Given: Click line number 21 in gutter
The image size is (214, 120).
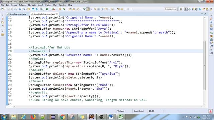Looking at the screenshot, I should pyautogui.click(x=10, y=55).
